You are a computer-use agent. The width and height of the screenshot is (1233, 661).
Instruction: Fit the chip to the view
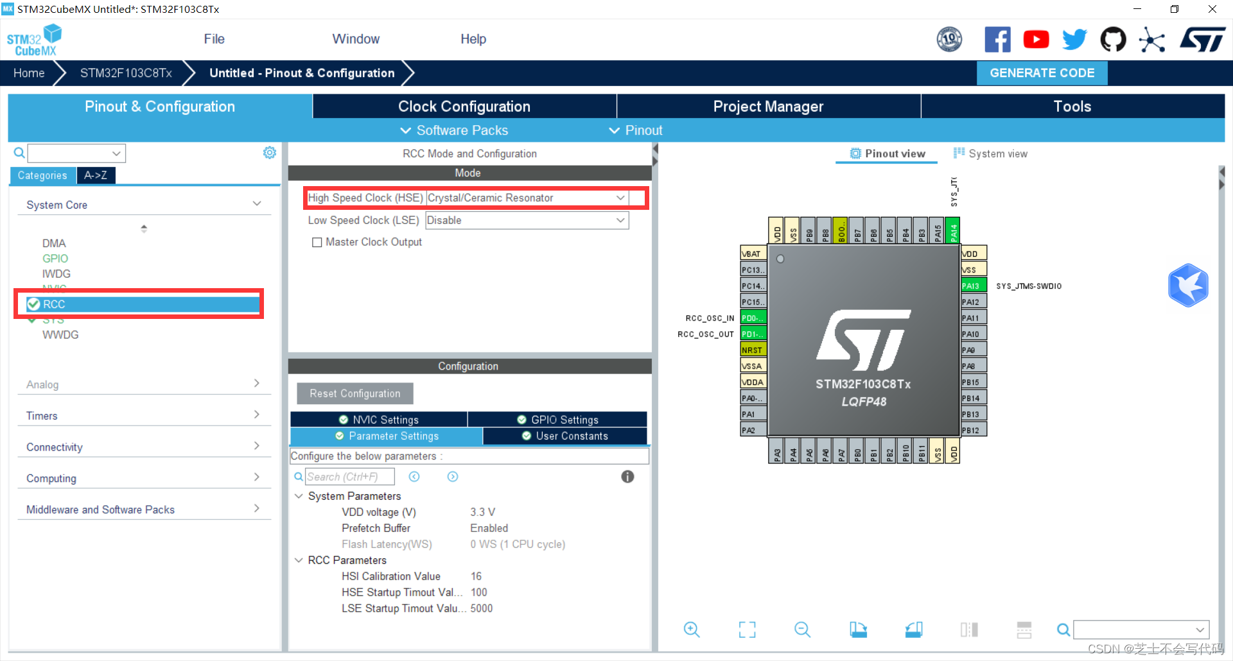coord(747,630)
